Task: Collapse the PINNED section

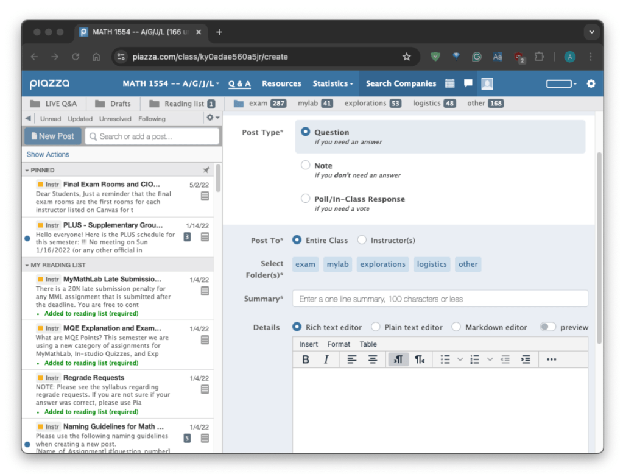Action: pos(27,170)
